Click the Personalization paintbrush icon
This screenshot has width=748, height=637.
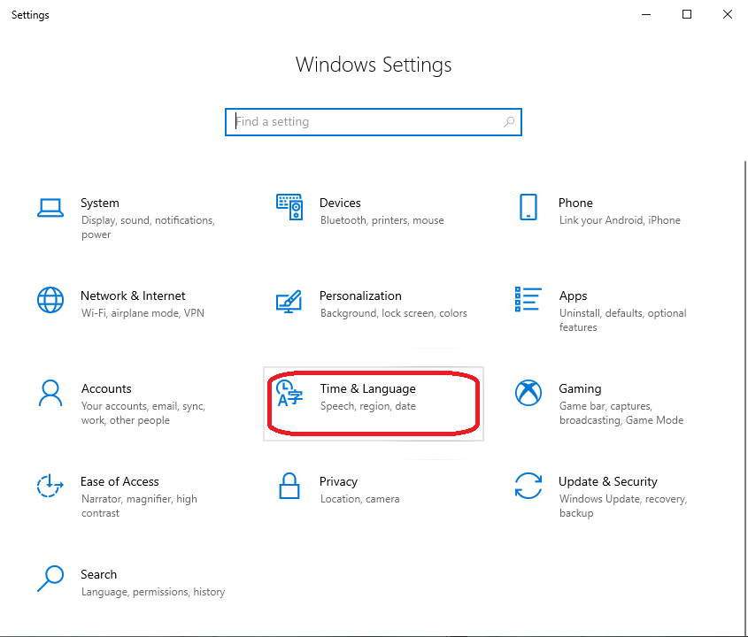click(289, 301)
